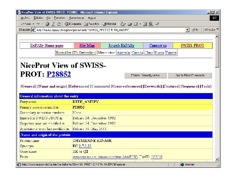Open the Site Map link
236x177 pixels.
click(87, 46)
